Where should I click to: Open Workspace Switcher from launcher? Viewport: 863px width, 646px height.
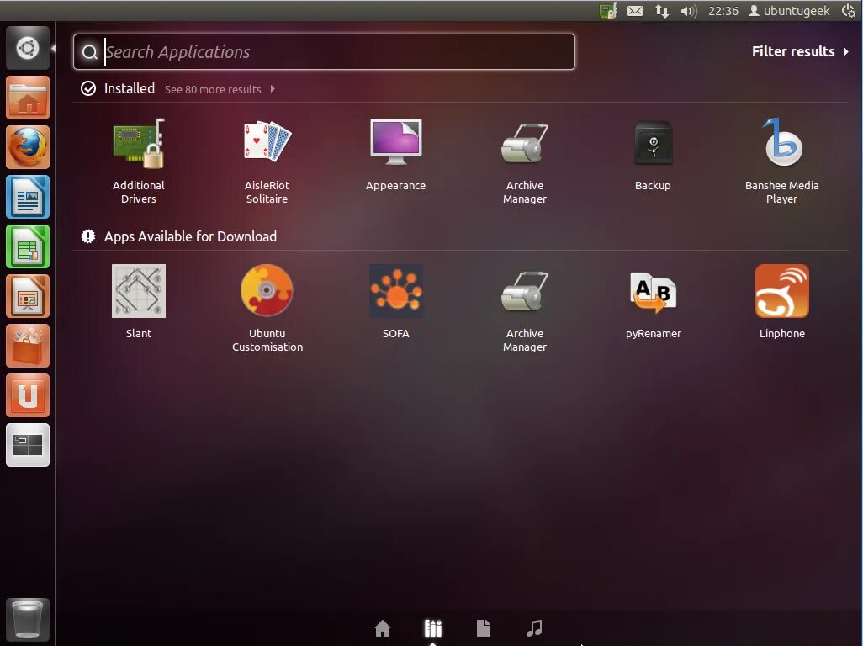point(28,445)
